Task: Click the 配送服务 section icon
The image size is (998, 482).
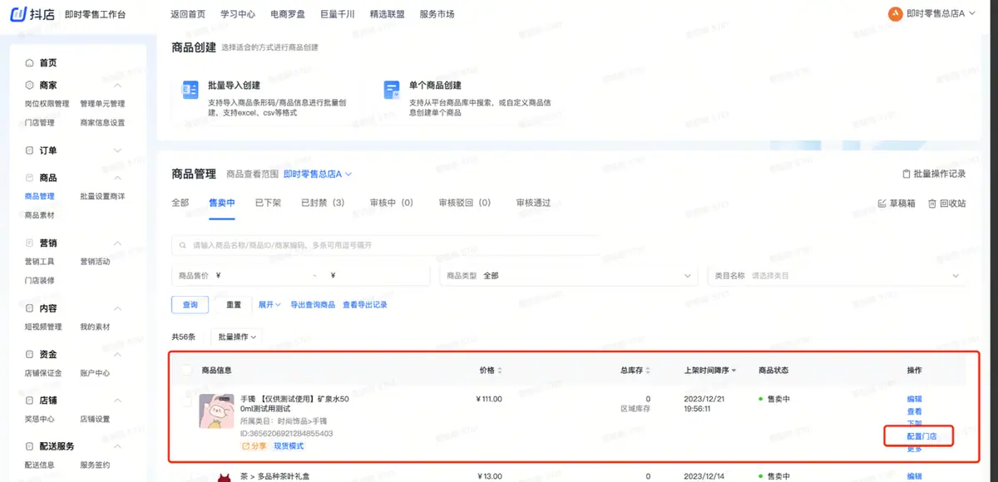Action: pyautogui.click(x=30, y=446)
